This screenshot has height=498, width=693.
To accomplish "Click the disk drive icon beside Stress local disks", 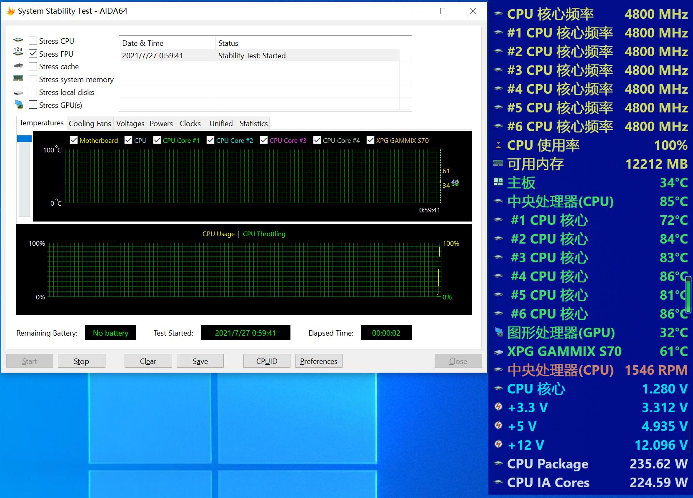I will (x=18, y=92).
